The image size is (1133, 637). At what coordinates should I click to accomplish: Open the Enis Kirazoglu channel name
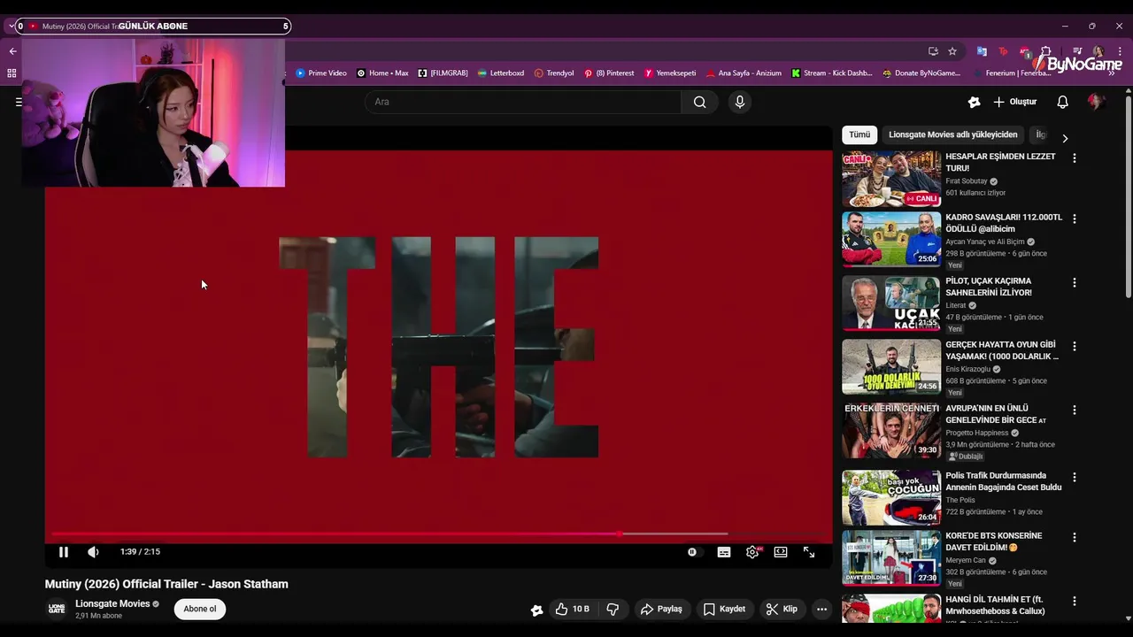(x=967, y=369)
